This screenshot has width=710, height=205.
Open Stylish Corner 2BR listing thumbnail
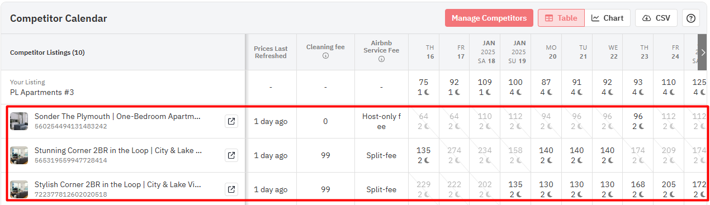click(19, 189)
